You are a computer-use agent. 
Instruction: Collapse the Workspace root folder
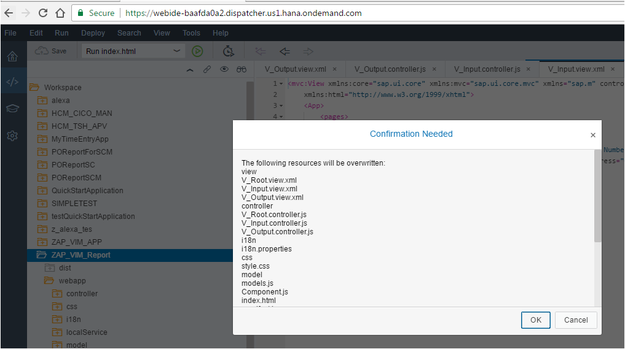click(34, 87)
